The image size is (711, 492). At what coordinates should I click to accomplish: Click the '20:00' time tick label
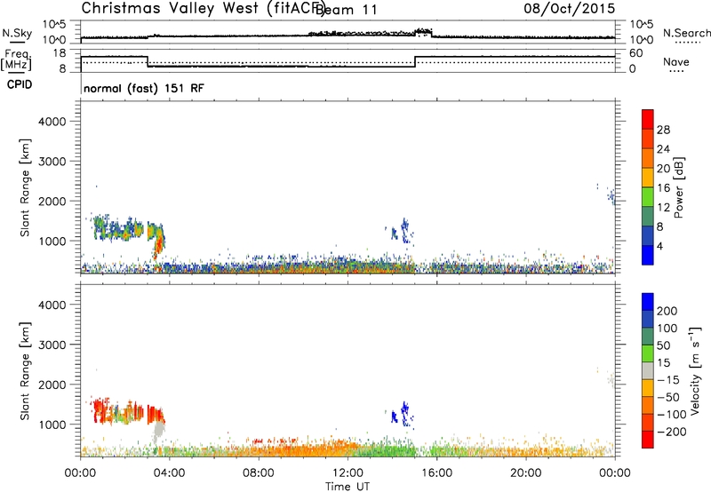click(x=525, y=473)
